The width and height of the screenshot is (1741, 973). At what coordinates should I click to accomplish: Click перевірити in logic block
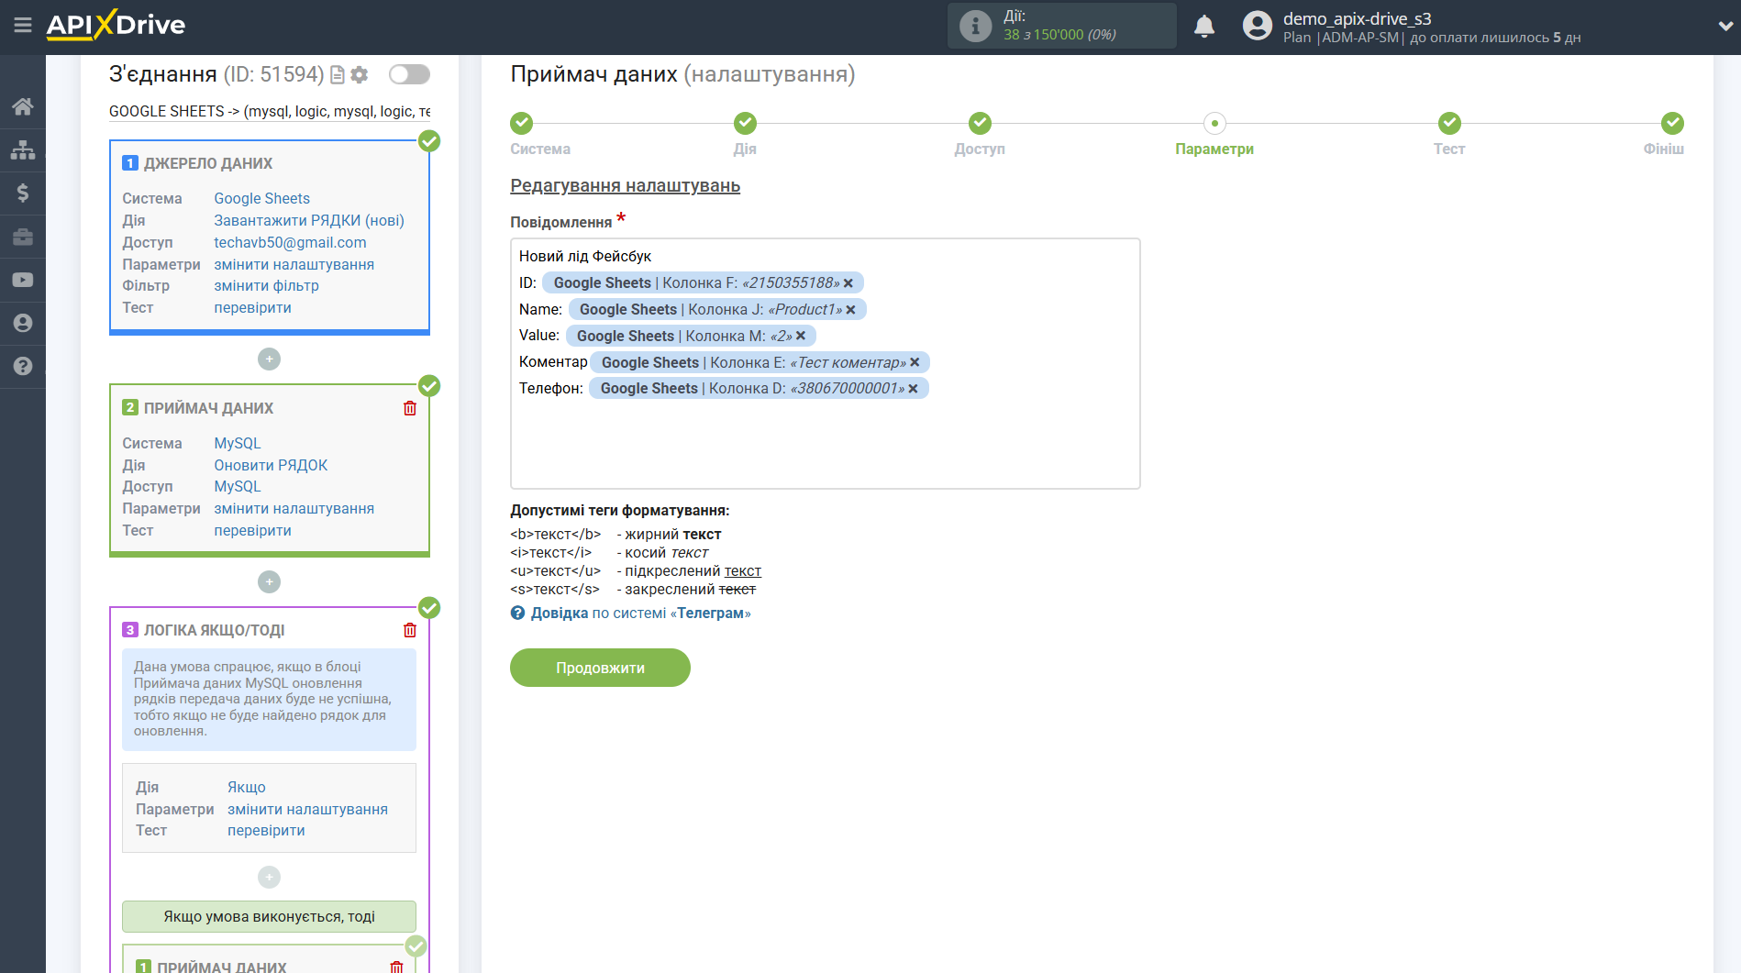(266, 830)
